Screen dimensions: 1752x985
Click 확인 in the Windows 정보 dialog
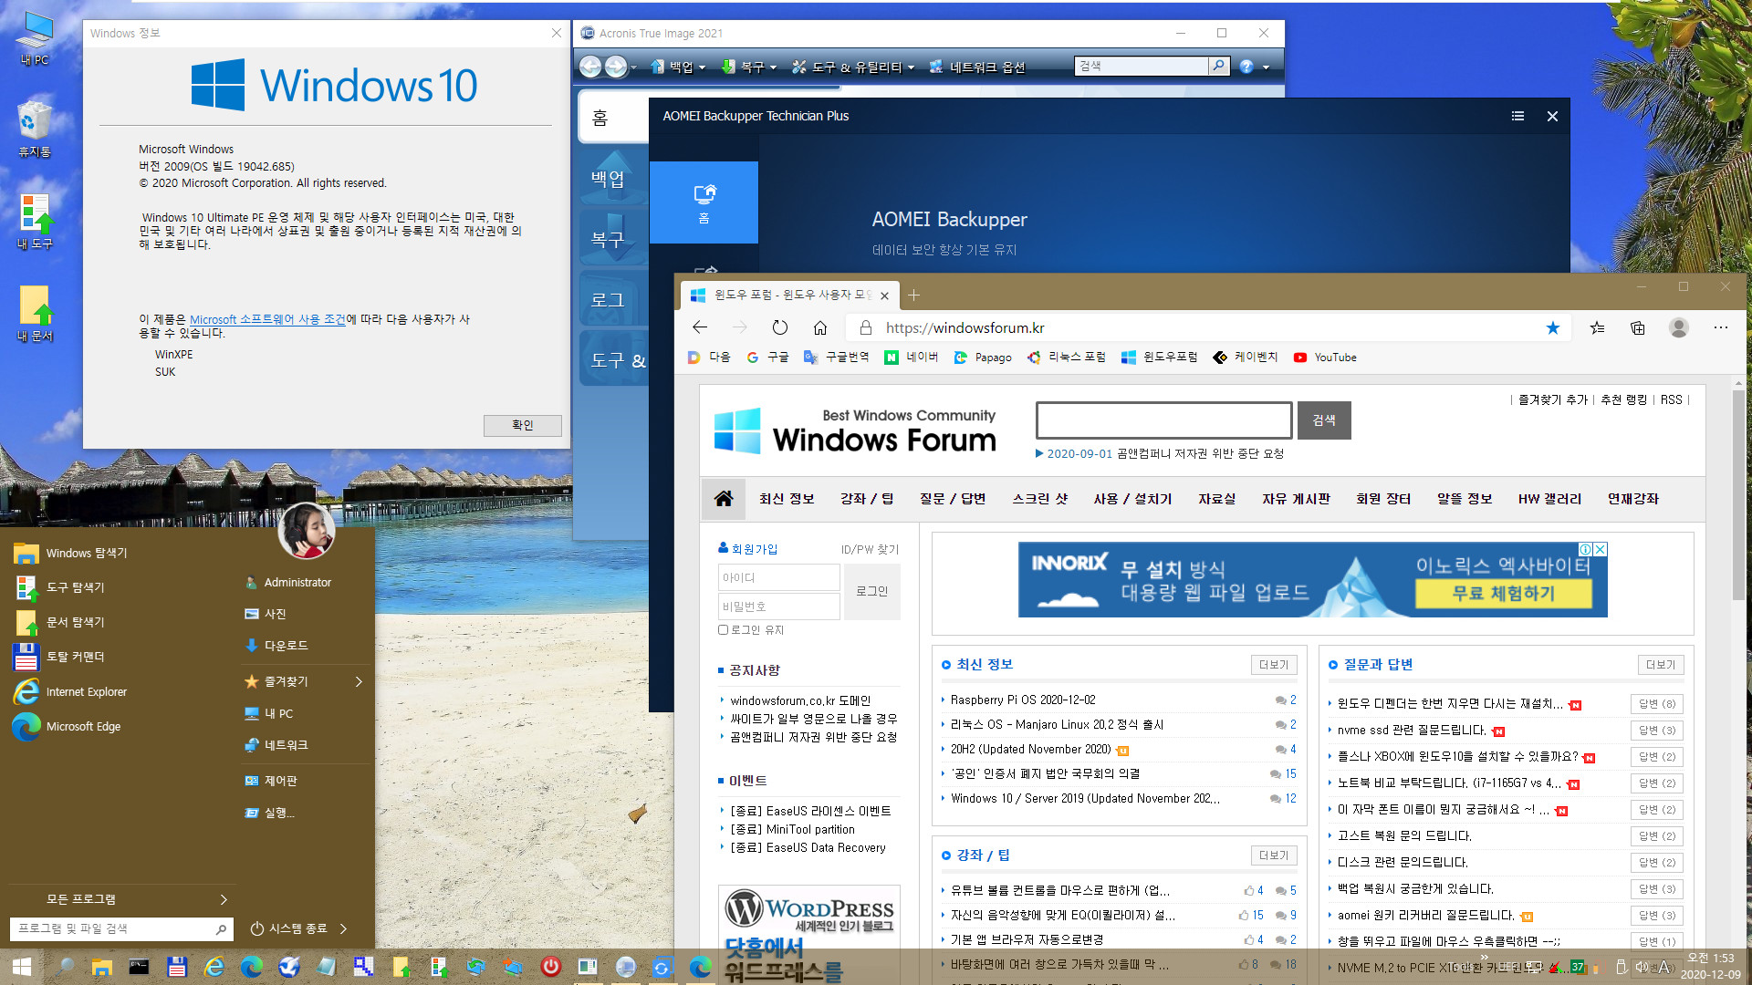[523, 425]
